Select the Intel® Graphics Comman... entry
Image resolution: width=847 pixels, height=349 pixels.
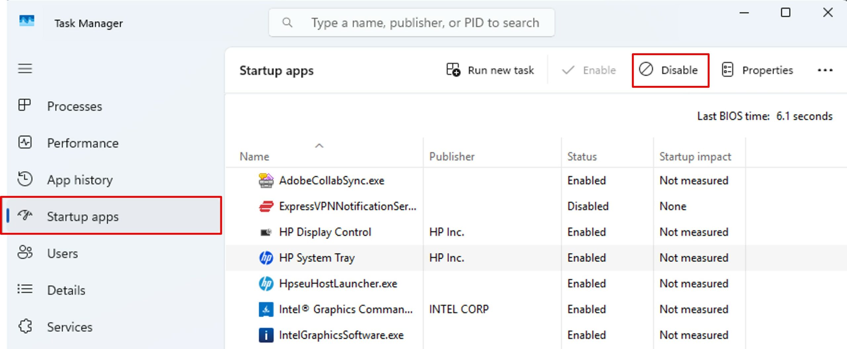pyautogui.click(x=536, y=309)
